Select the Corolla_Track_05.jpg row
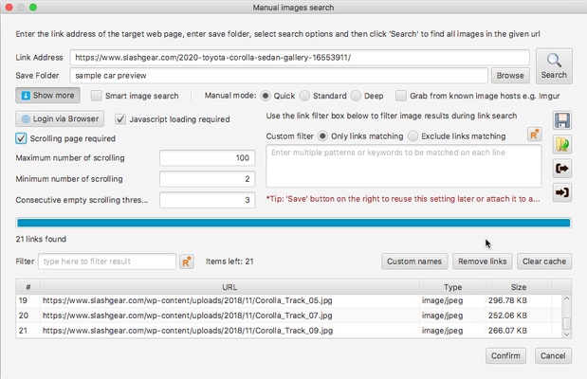587x379 pixels. [288, 300]
